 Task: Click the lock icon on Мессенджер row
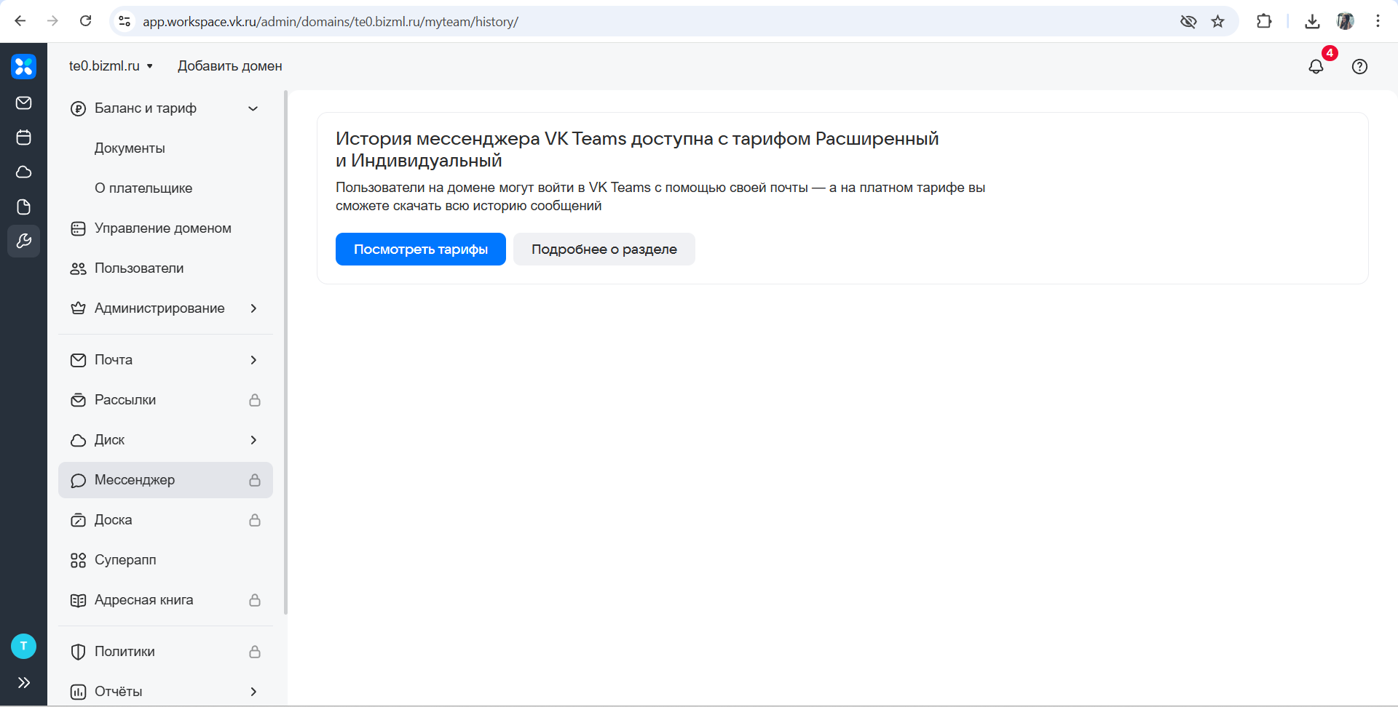[x=255, y=480]
